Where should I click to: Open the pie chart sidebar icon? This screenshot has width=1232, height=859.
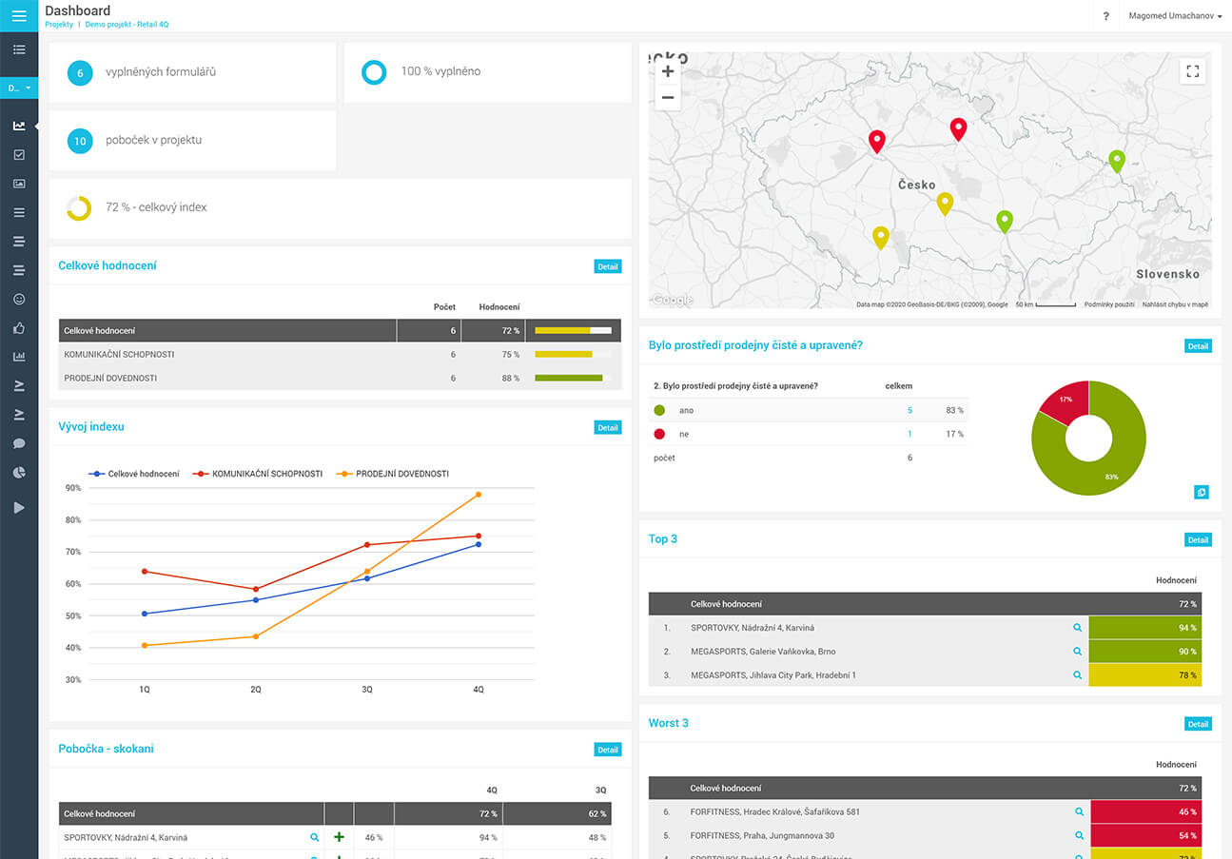tap(19, 473)
